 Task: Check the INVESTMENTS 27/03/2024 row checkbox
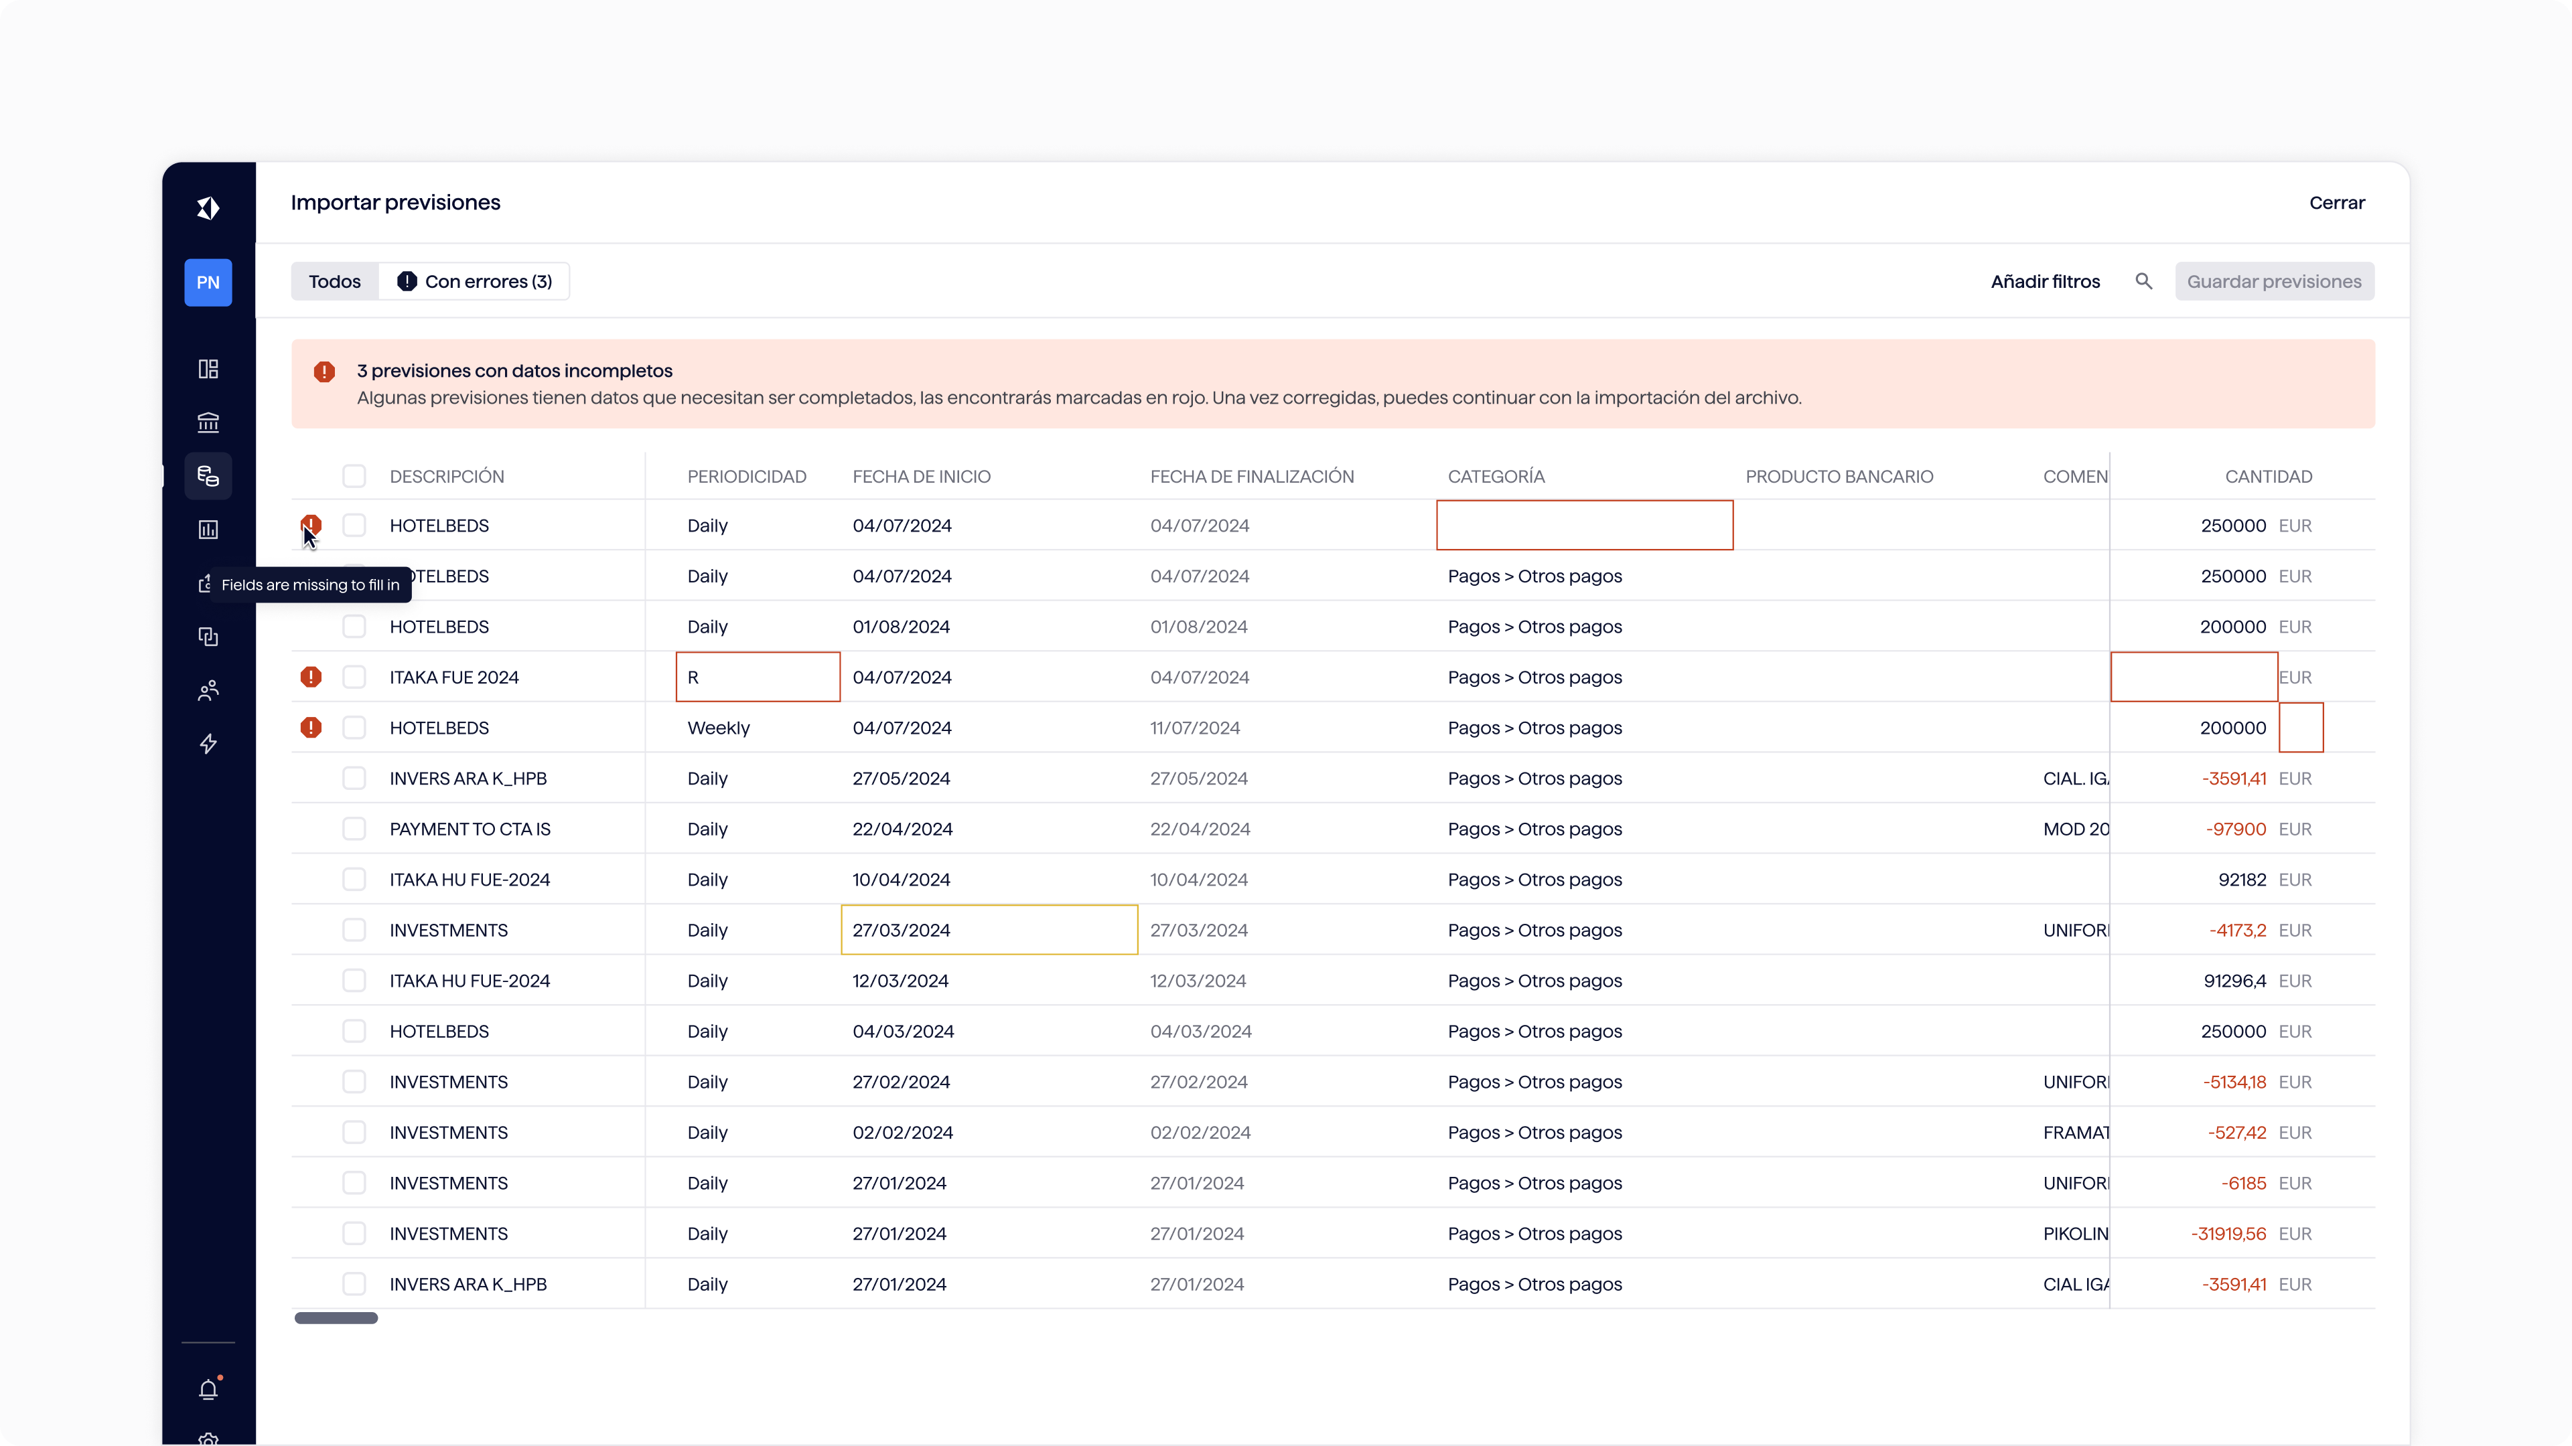(x=354, y=930)
